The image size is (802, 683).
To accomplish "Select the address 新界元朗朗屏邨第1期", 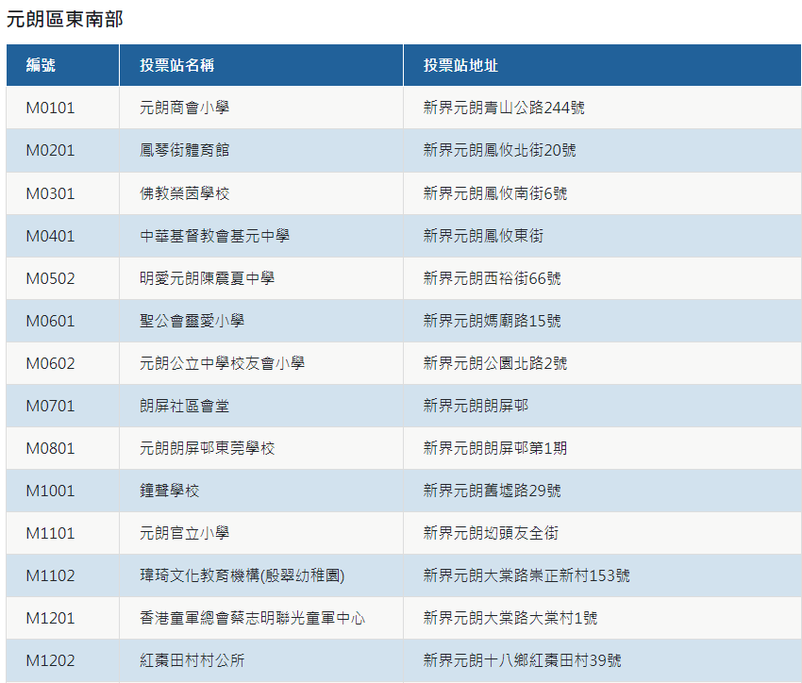I will coord(495,448).
